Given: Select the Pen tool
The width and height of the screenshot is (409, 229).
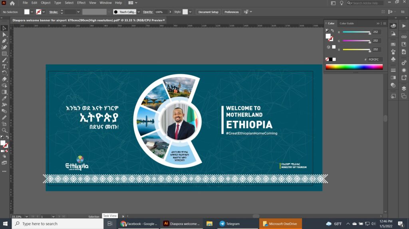Looking at the screenshot, I should coord(4,41).
